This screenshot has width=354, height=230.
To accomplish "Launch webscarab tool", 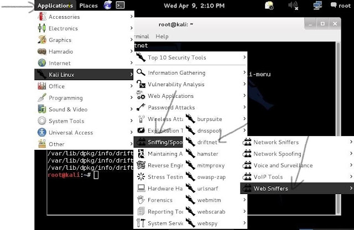I will coord(211,212).
